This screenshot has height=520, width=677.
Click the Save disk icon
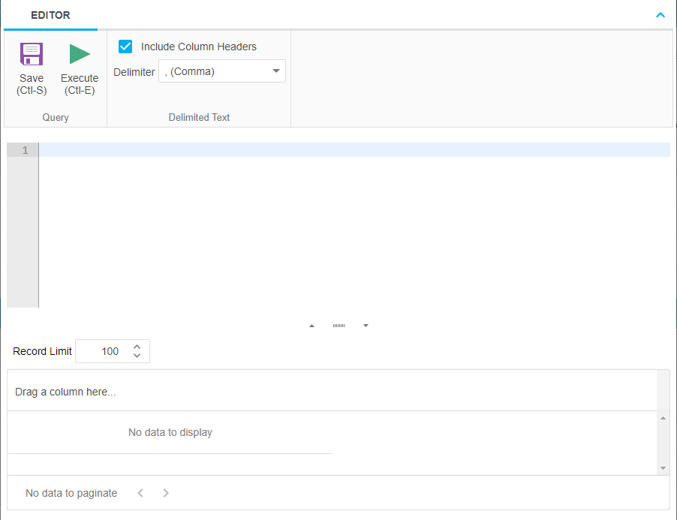tap(31, 54)
